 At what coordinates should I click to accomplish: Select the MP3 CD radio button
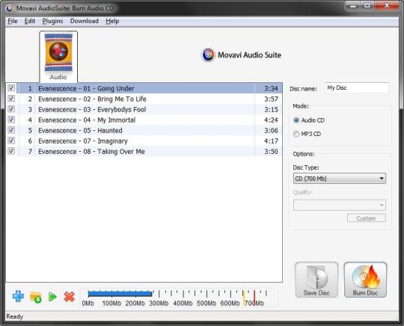click(296, 134)
